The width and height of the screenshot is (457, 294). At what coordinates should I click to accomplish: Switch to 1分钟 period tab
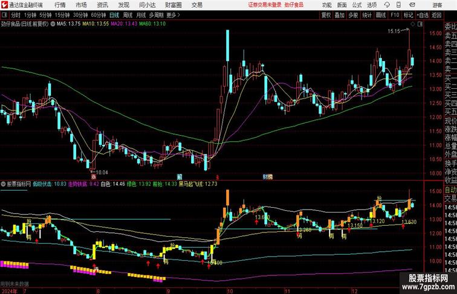pyautogui.click(x=30, y=15)
